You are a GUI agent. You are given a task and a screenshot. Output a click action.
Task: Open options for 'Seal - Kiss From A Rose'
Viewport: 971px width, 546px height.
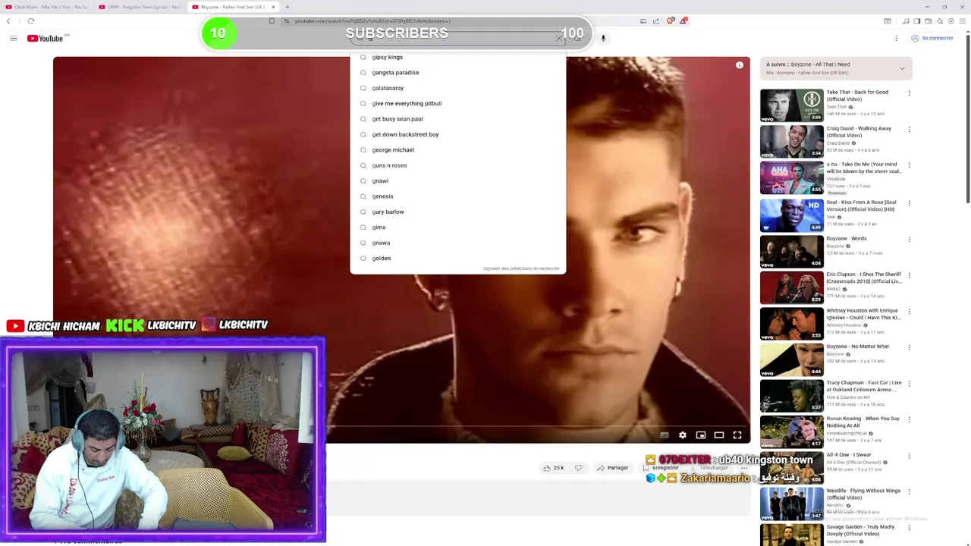click(x=909, y=203)
